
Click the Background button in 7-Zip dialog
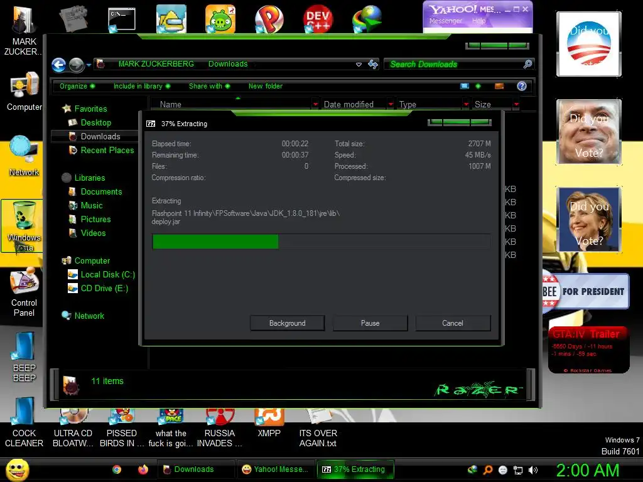[287, 323]
